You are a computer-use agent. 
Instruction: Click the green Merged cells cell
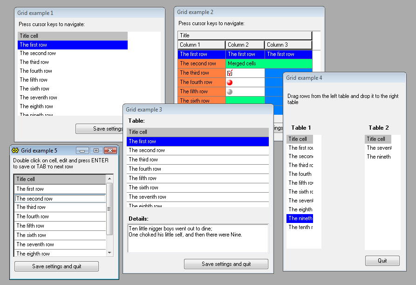click(x=269, y=63)
